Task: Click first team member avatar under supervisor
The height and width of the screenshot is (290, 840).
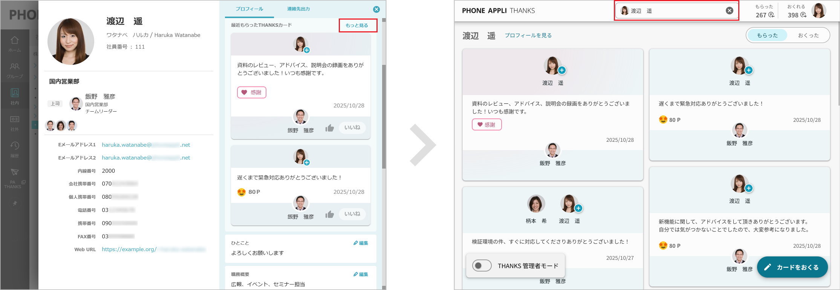Action: click(x=50, y=126)
